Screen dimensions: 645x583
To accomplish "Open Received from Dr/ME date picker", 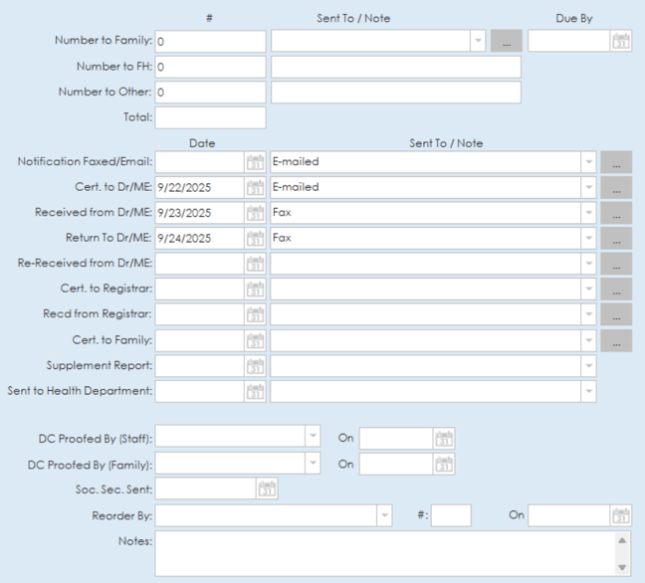I will coord(255,213).
